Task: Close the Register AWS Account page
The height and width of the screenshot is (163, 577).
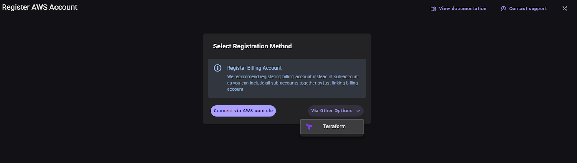Action: click(565, 9)
